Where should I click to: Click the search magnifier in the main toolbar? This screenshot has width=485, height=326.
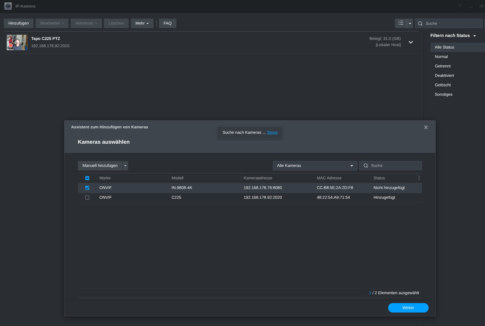420,23
